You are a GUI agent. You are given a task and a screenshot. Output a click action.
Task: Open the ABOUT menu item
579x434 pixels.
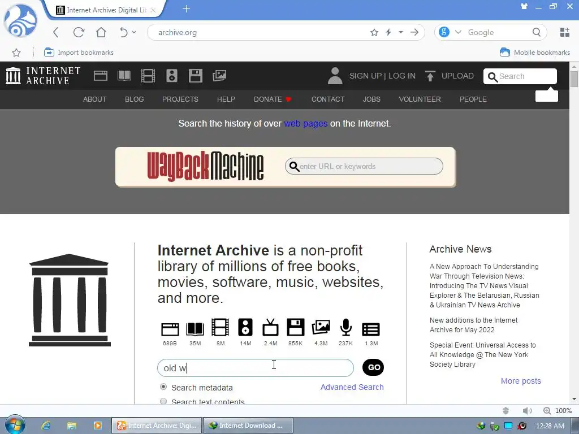point(94,99)
